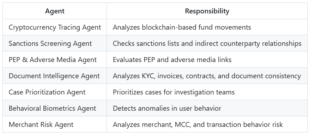Click the Responsibility column header
This screenshot has height=135, width=309.
click(x=207, y=11)
